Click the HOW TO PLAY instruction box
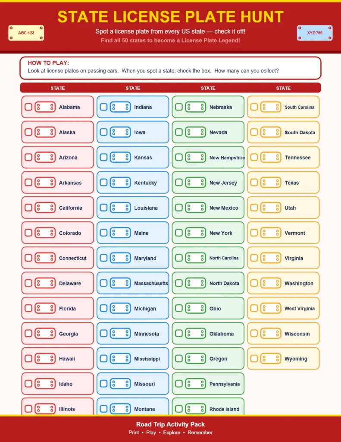Viewport: 341px width, 442px height. (170, 68)
